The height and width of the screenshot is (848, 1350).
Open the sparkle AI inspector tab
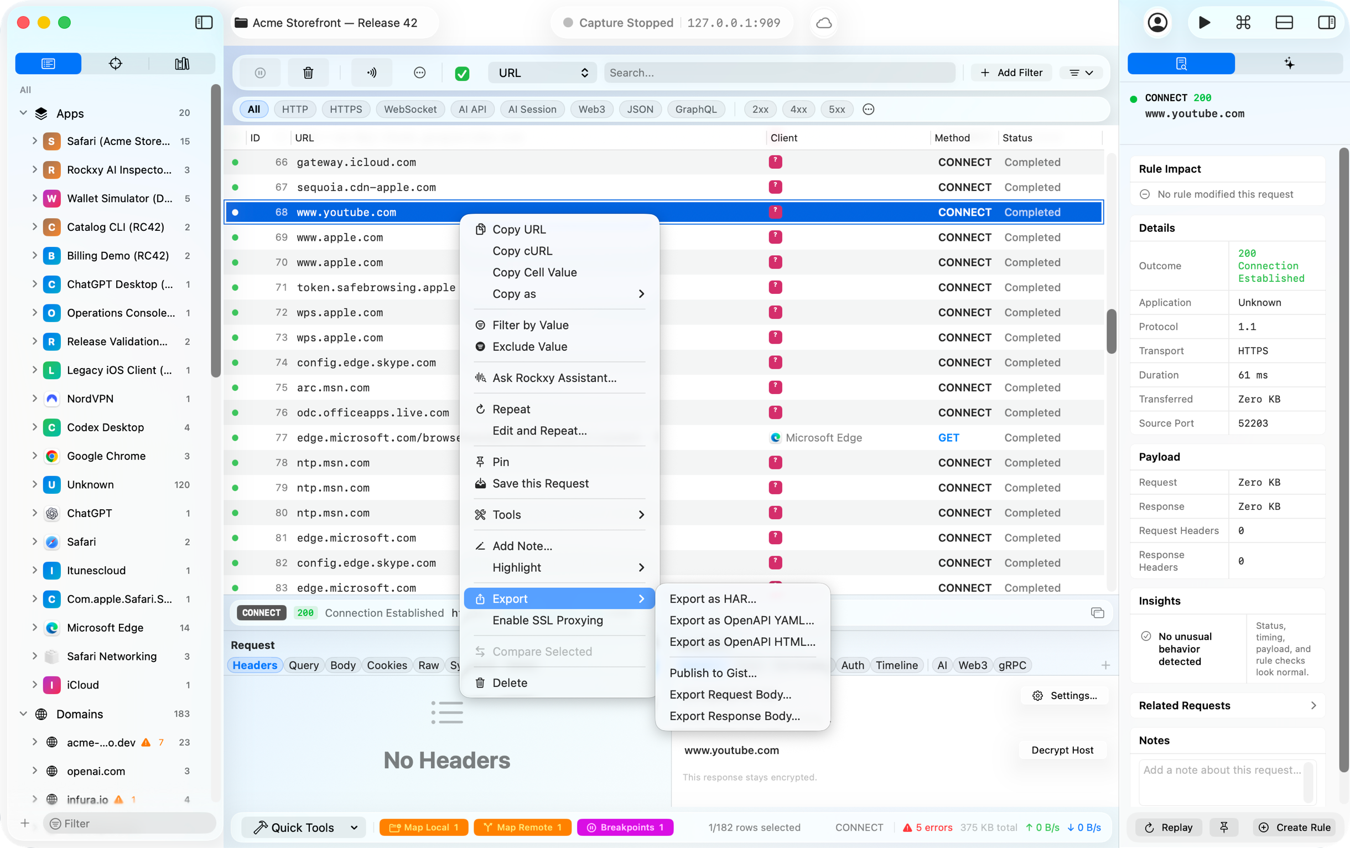pyautogui.click(x=1289, y=63)
